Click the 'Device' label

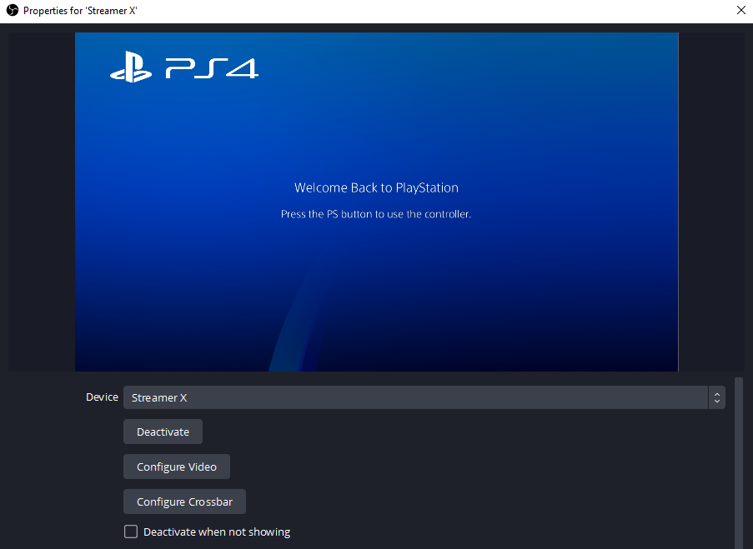[102, 397]
